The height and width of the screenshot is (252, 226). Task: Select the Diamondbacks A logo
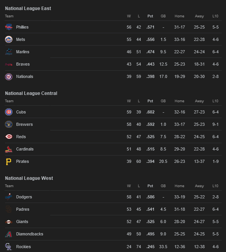[x=8, y=234]
